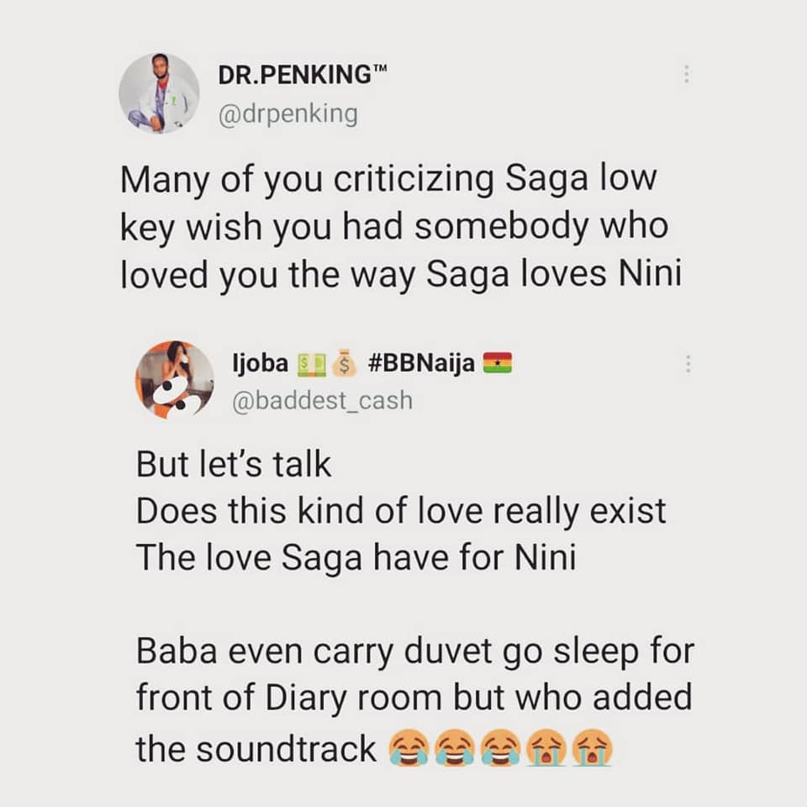The width and height of the screenshot is (807, 807).
Task: Open the DR.PENKING display name
Action: [295, 75]
